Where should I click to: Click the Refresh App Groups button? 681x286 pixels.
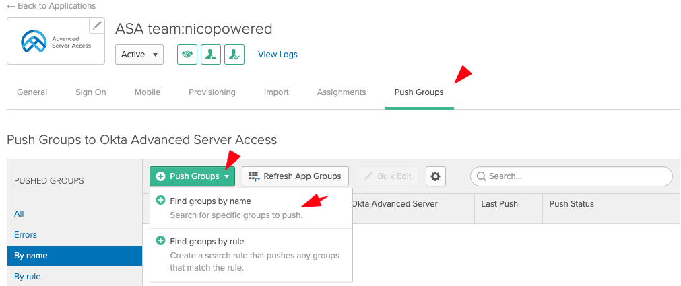point(295,176)
